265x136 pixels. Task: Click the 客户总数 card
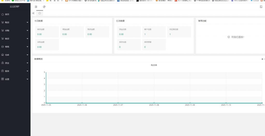point(154,32)
